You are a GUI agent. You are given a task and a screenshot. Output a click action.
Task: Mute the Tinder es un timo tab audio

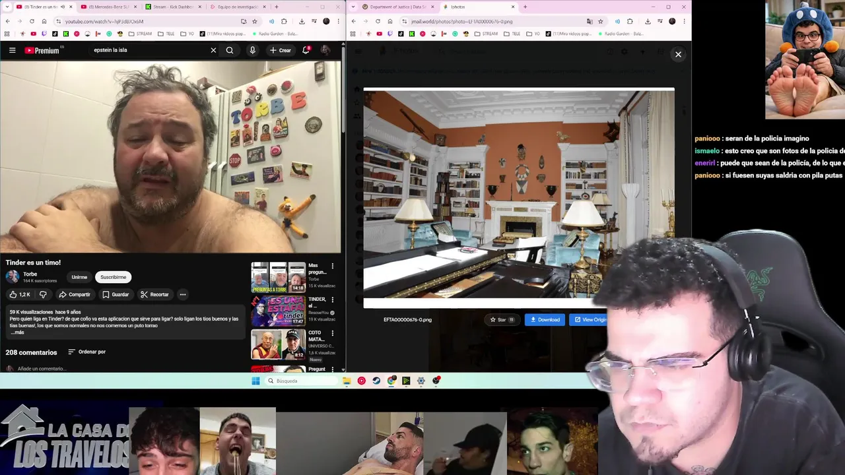pos(63,7)
